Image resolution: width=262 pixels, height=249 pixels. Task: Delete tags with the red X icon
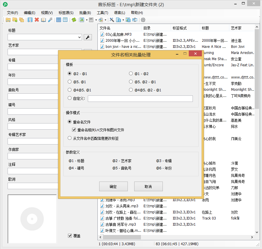click(37, 20)
